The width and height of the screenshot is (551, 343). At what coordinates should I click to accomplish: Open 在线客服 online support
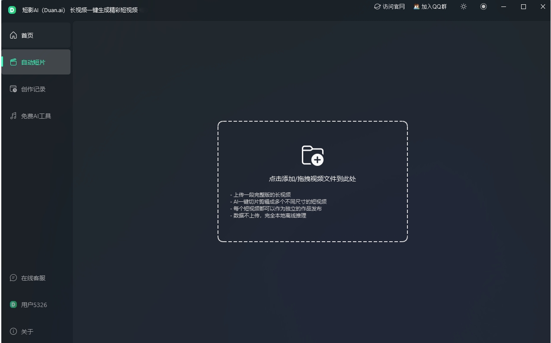click(36, 278)
